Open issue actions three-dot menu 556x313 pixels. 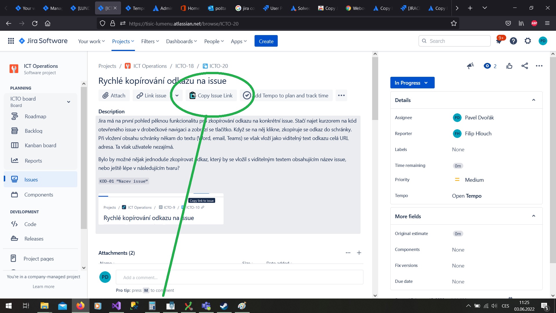click(x=539, y=66)
